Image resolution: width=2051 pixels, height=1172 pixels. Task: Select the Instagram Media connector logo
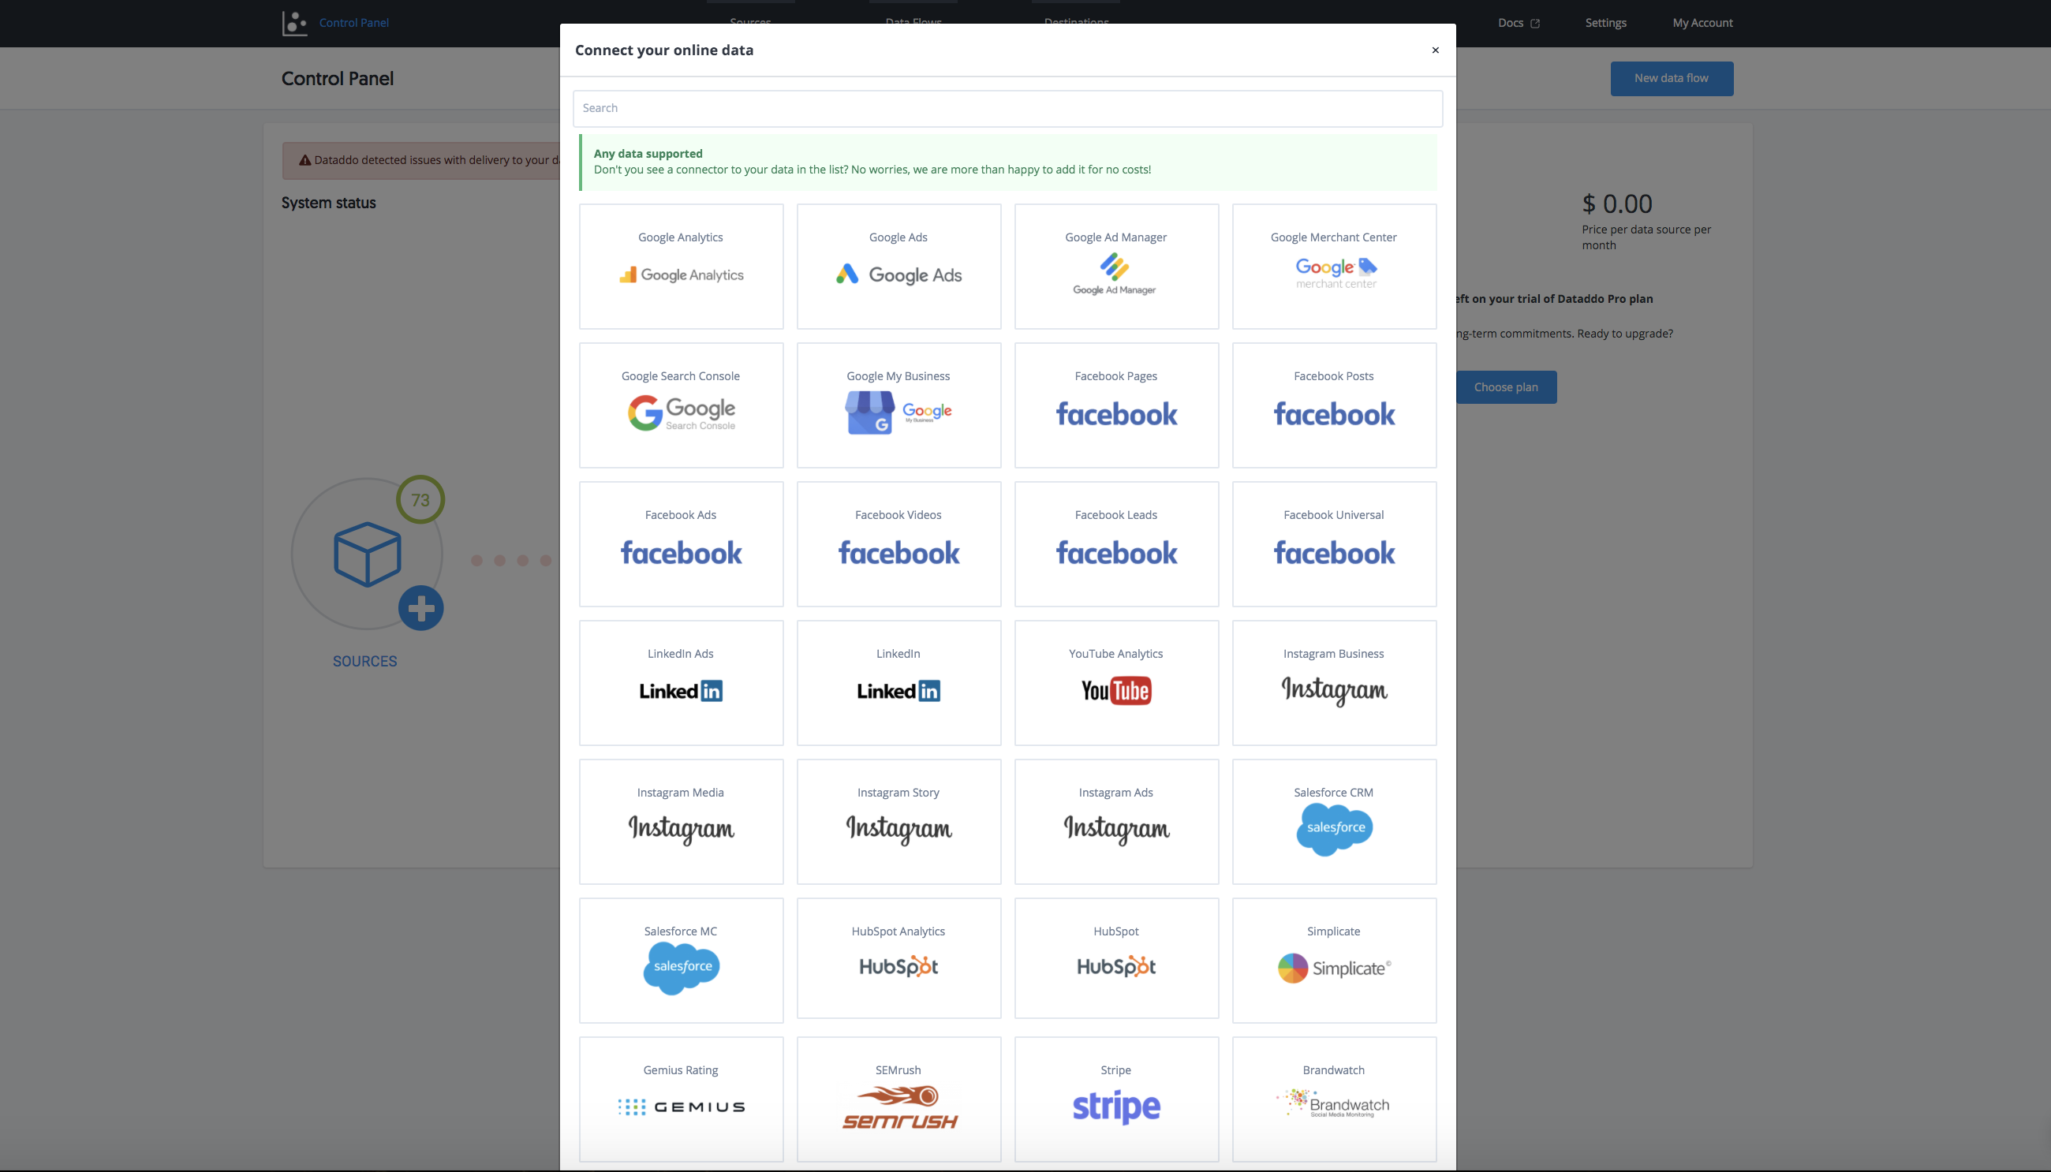click(x=681, y=829)
